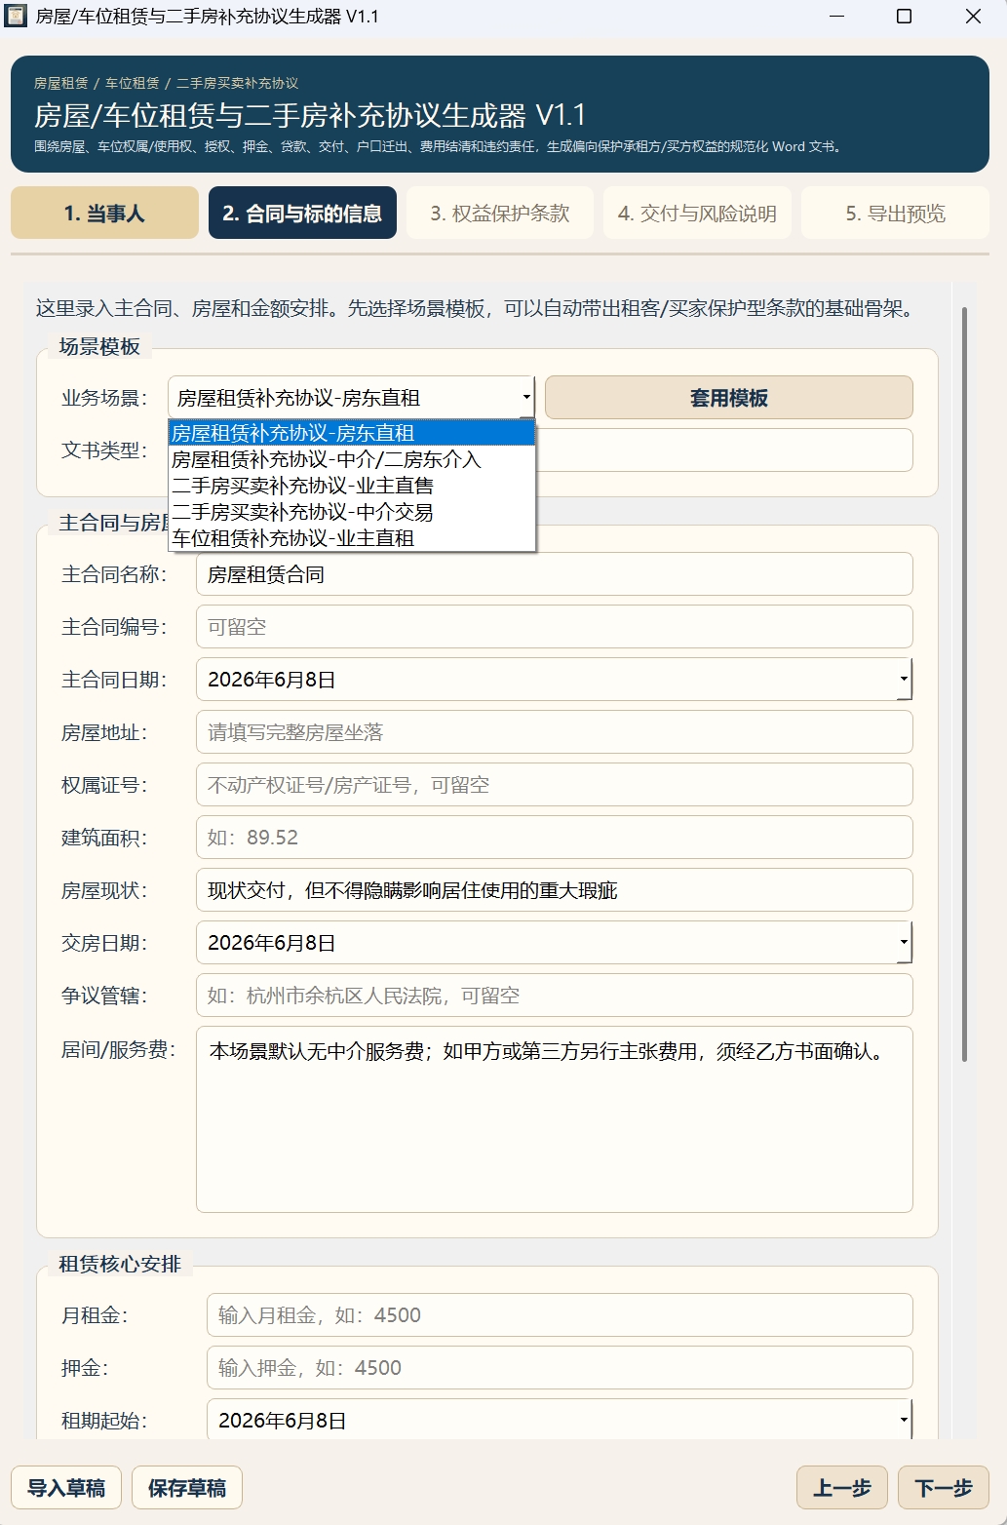Click the 居间/服务费 text area
This screenshot has height=1525, width=1007.
pos(555,1119)
